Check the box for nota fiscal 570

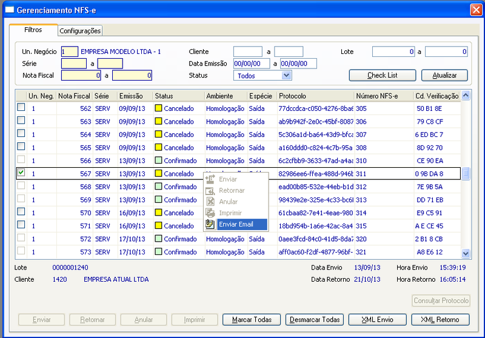pyautogui.click(x=21, y=211)
